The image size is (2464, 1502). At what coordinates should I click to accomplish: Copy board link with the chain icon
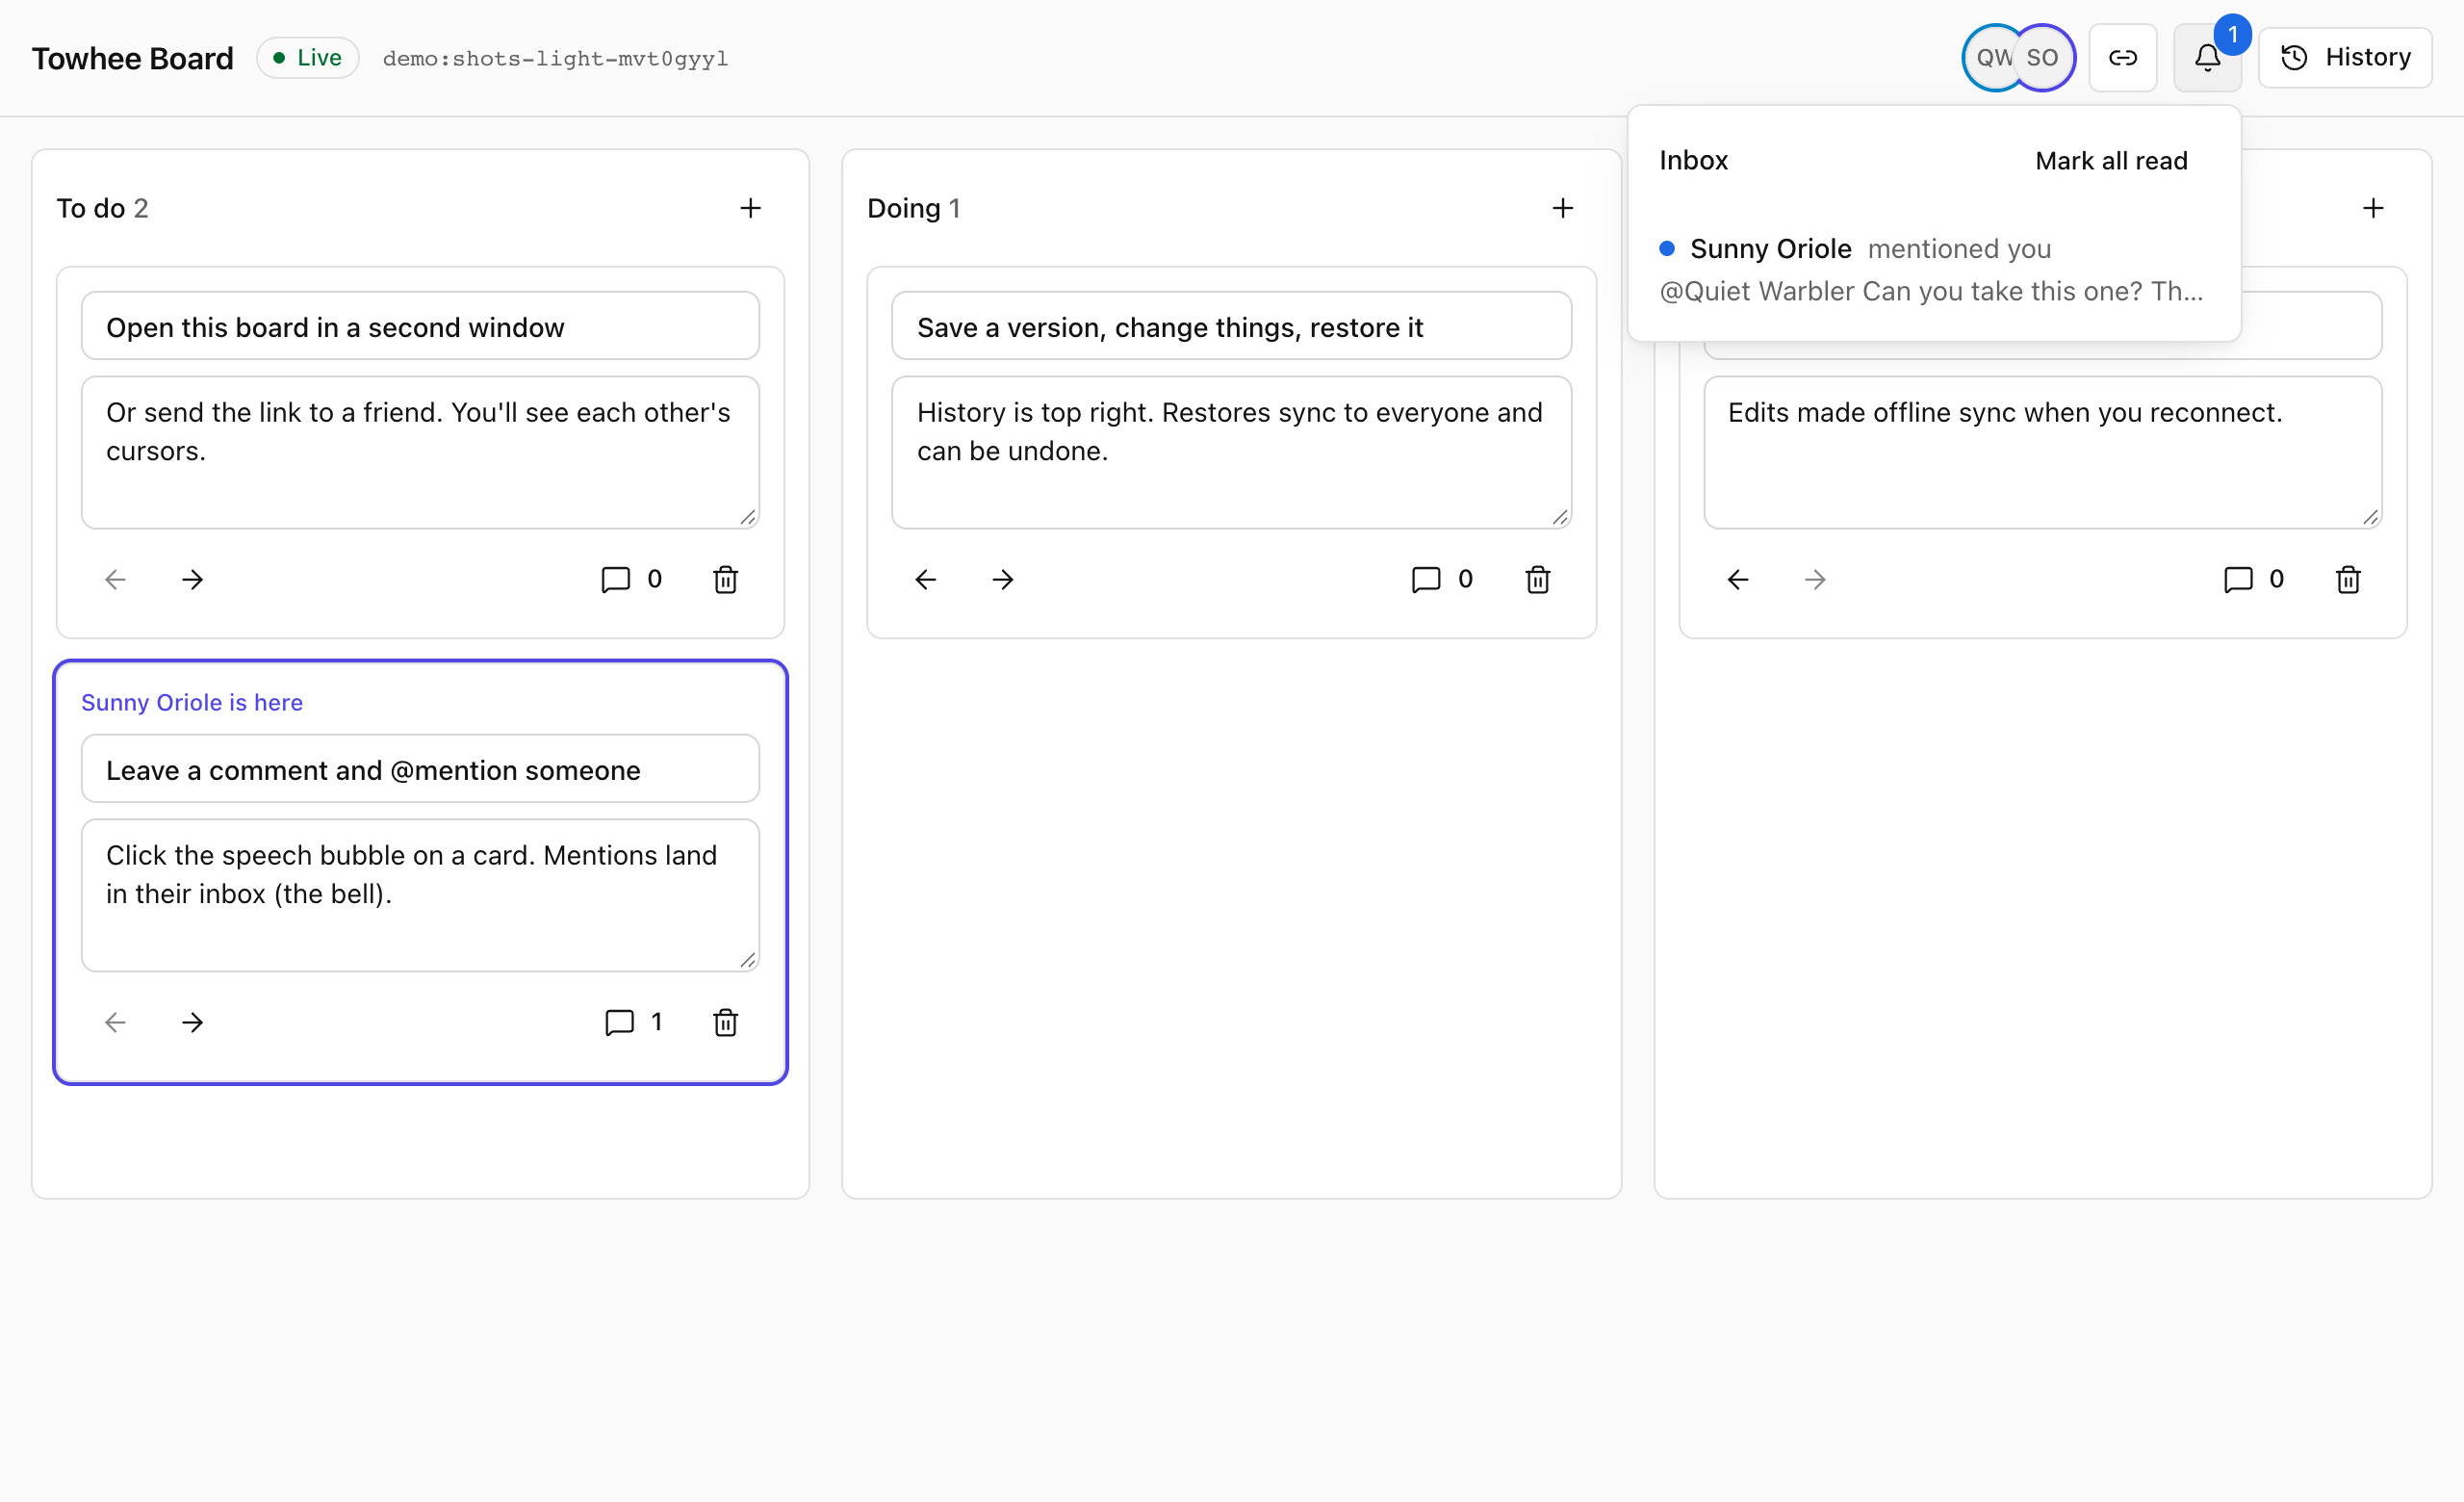click(x=2122, y=58)
